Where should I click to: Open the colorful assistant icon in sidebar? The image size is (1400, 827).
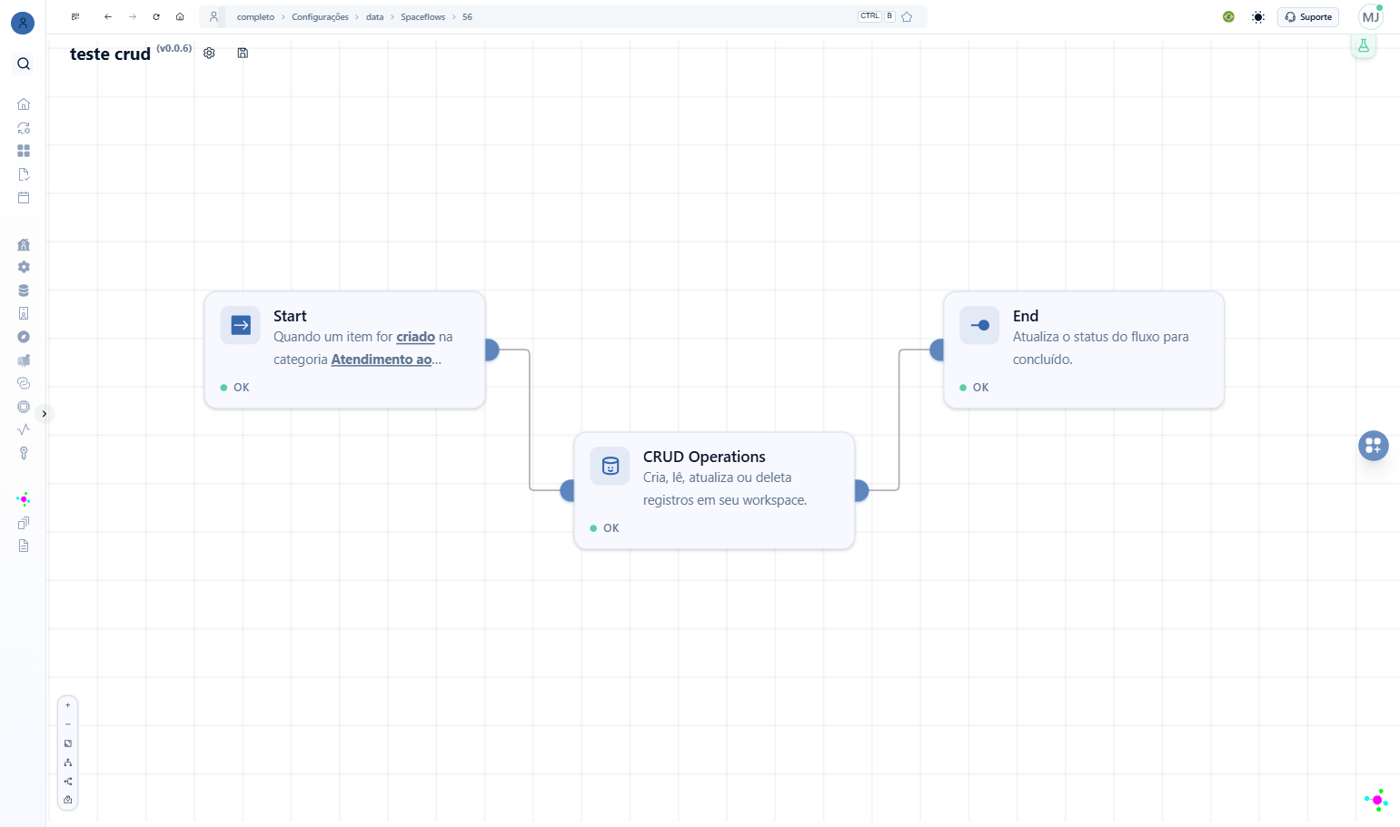[24, 498]
